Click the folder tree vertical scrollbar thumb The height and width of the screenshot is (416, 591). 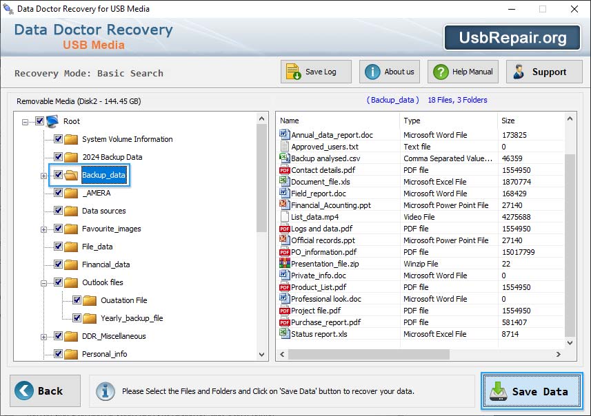coord(261,178)
